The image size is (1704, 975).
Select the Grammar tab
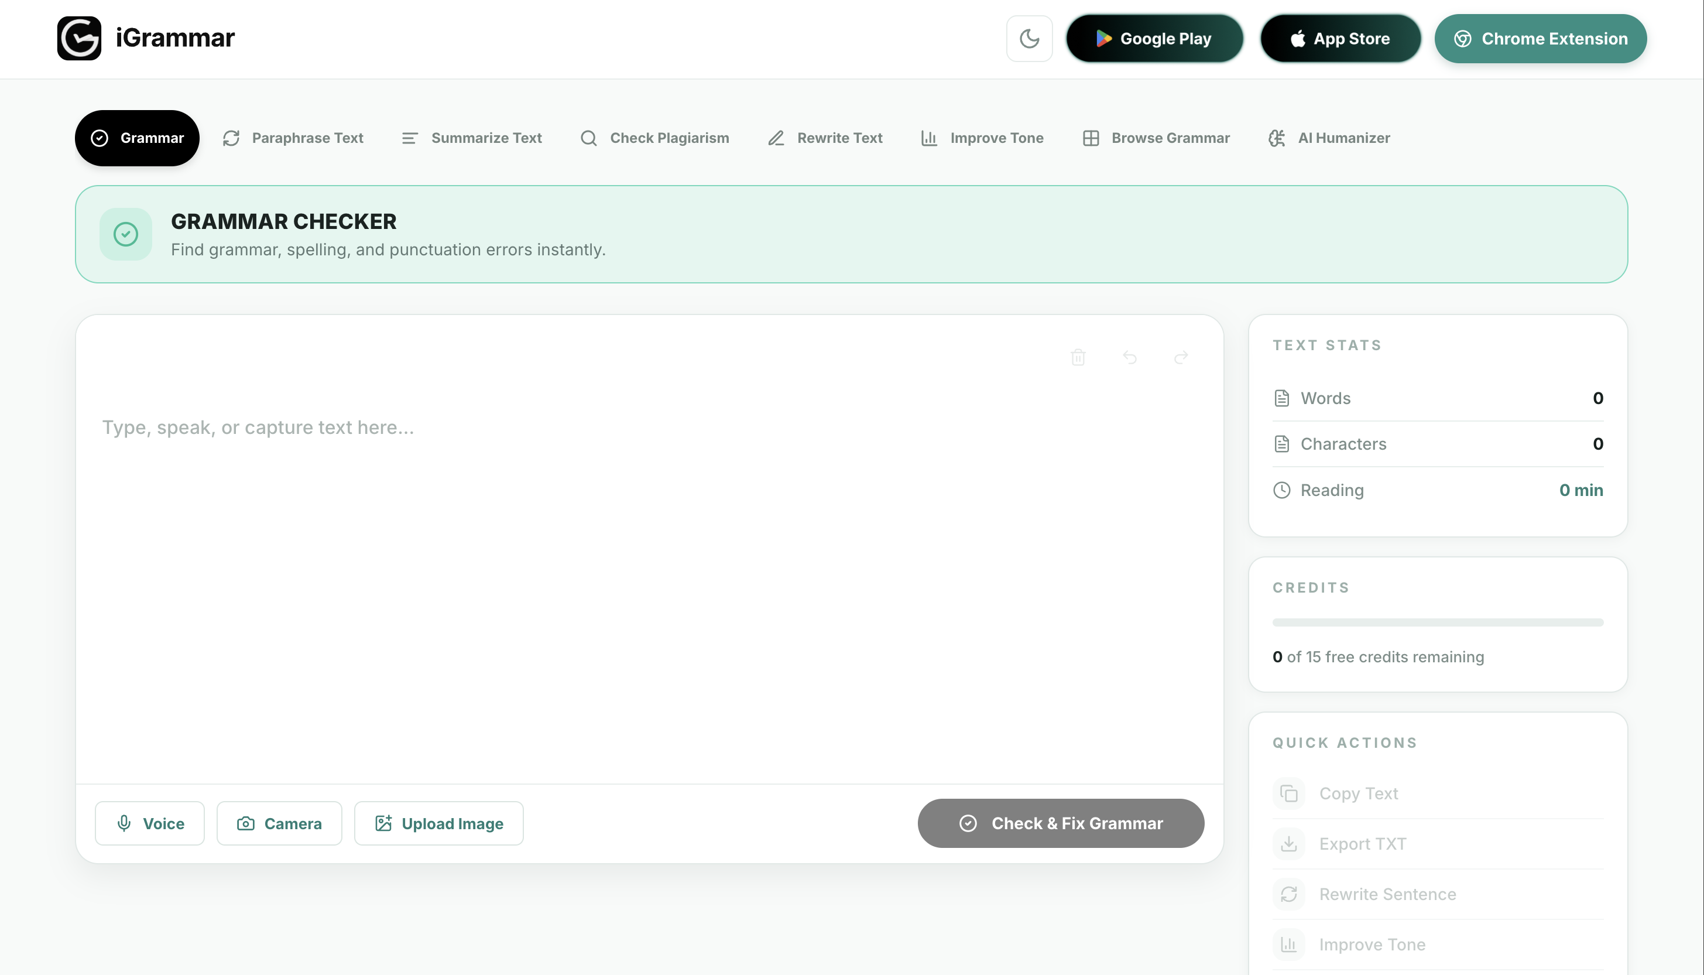(136, 138)
